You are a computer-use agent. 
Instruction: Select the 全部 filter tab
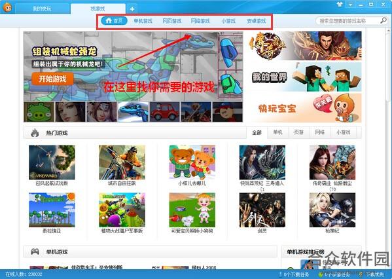pyautogui.click(x=257, y=132)
